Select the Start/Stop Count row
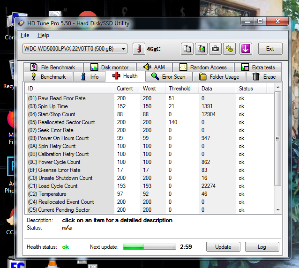 [x=149, y=114]
